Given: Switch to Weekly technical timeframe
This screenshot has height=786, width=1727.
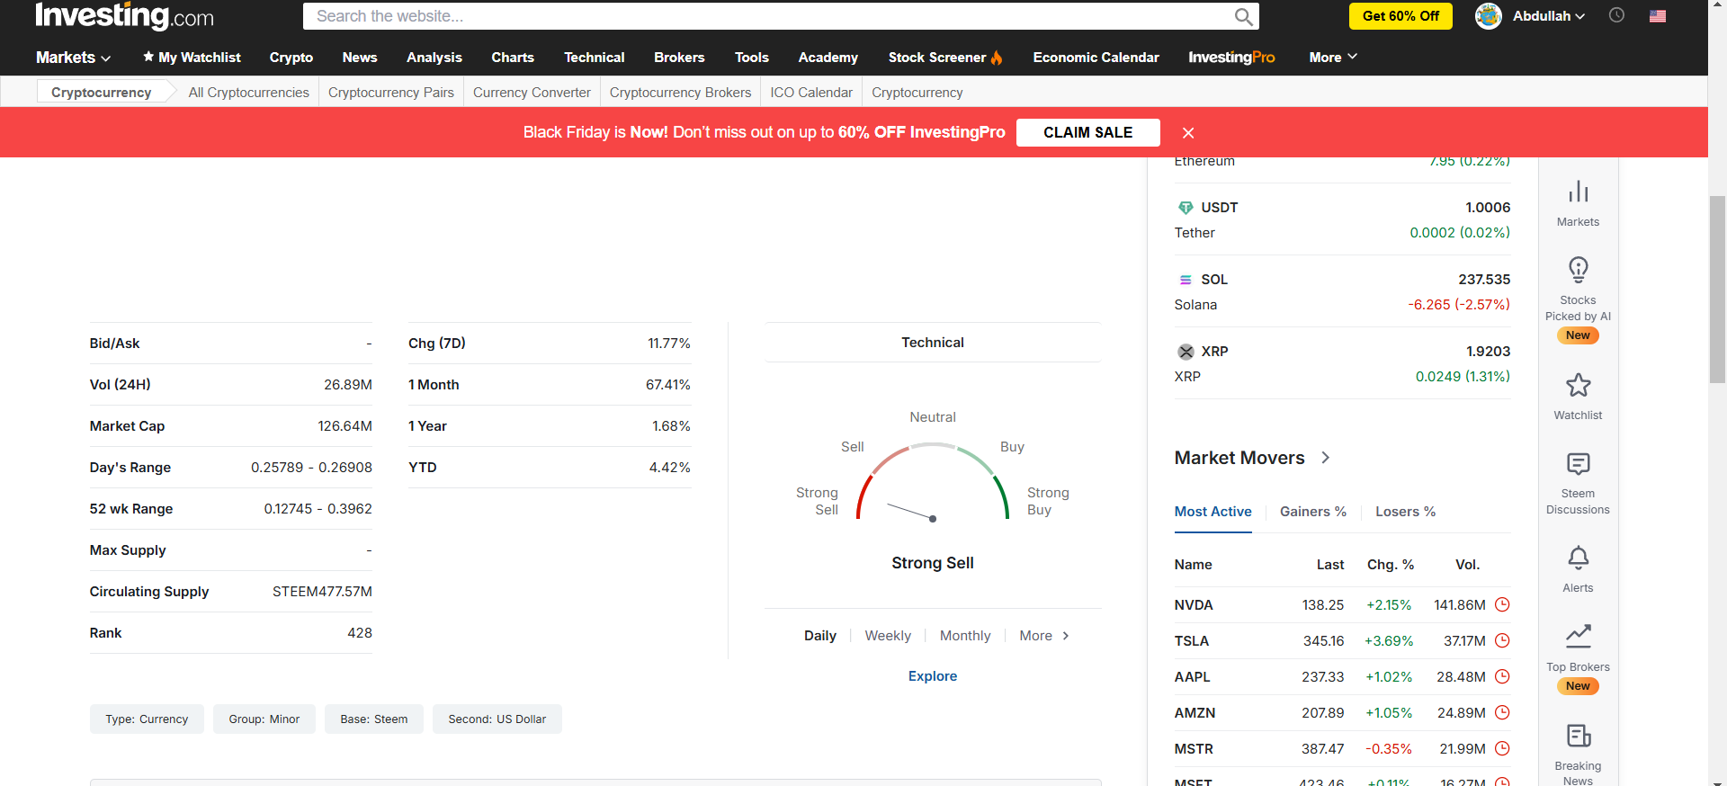Looking at the screenshot, I should point(888,636).
